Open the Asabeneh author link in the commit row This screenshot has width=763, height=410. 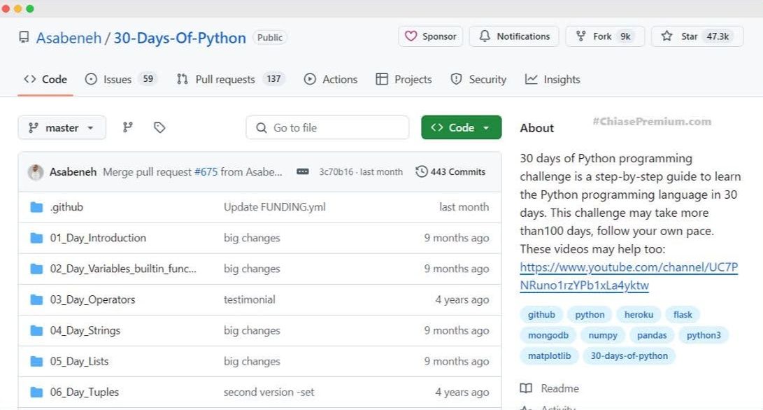tap(73, 172)
